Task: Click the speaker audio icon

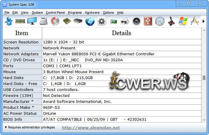Action: tap(137, 21)
